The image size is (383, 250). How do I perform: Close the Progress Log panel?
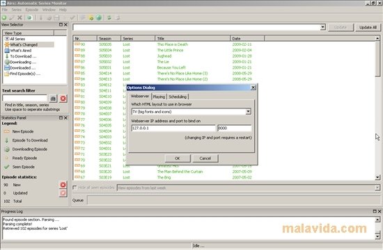pyautogui.click(x=380, y=211)
